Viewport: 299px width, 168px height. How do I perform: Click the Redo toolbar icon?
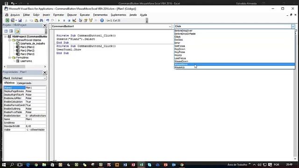pyautogui.click(x=53, y=21)
